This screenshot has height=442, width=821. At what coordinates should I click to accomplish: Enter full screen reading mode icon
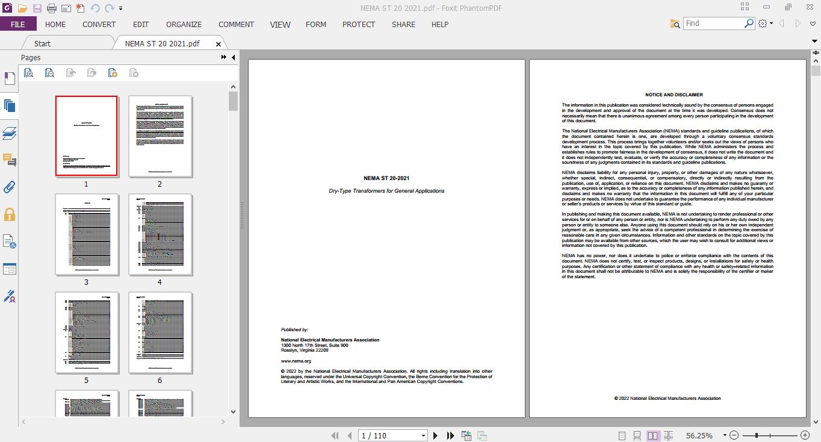745,7
